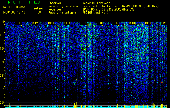Click the 0.8 frequency axis label
170x108 pixels.
(2, 76)
